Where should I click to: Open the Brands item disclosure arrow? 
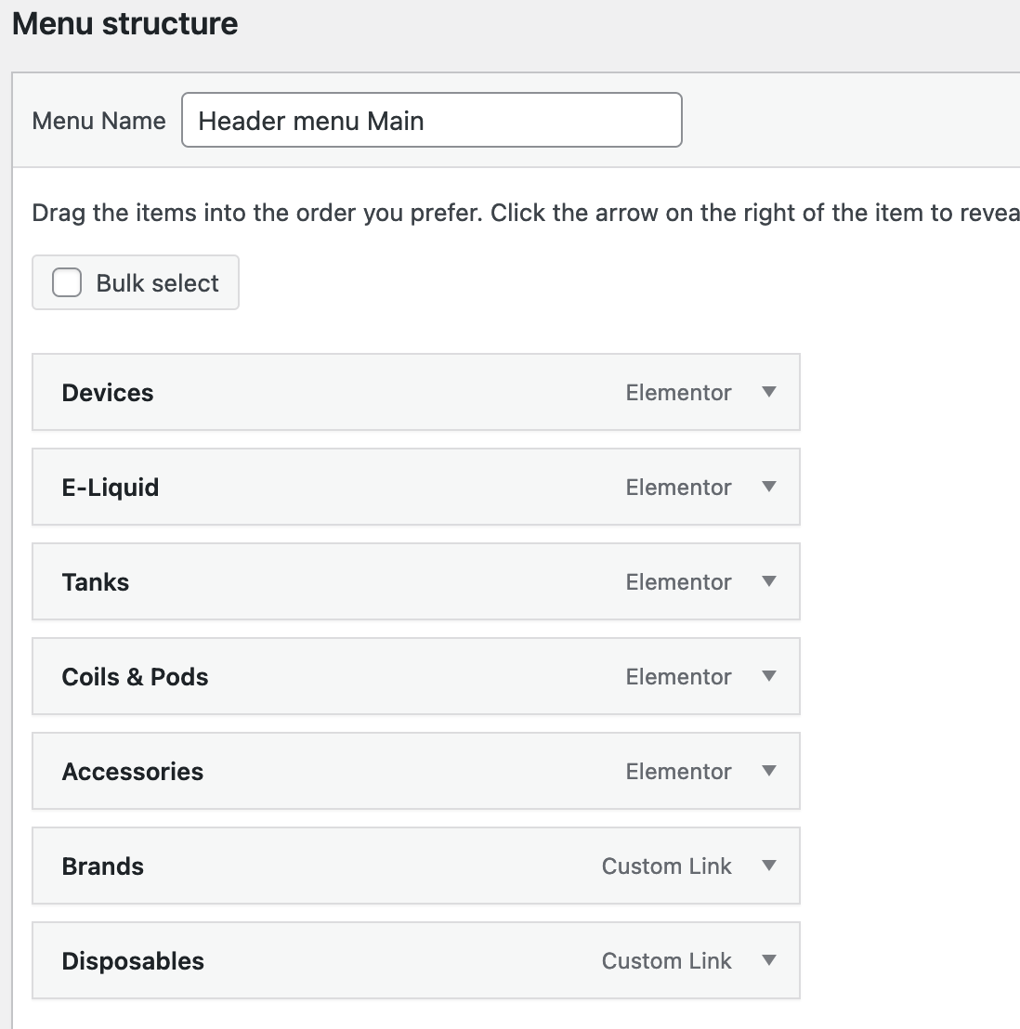pos(768,866)
